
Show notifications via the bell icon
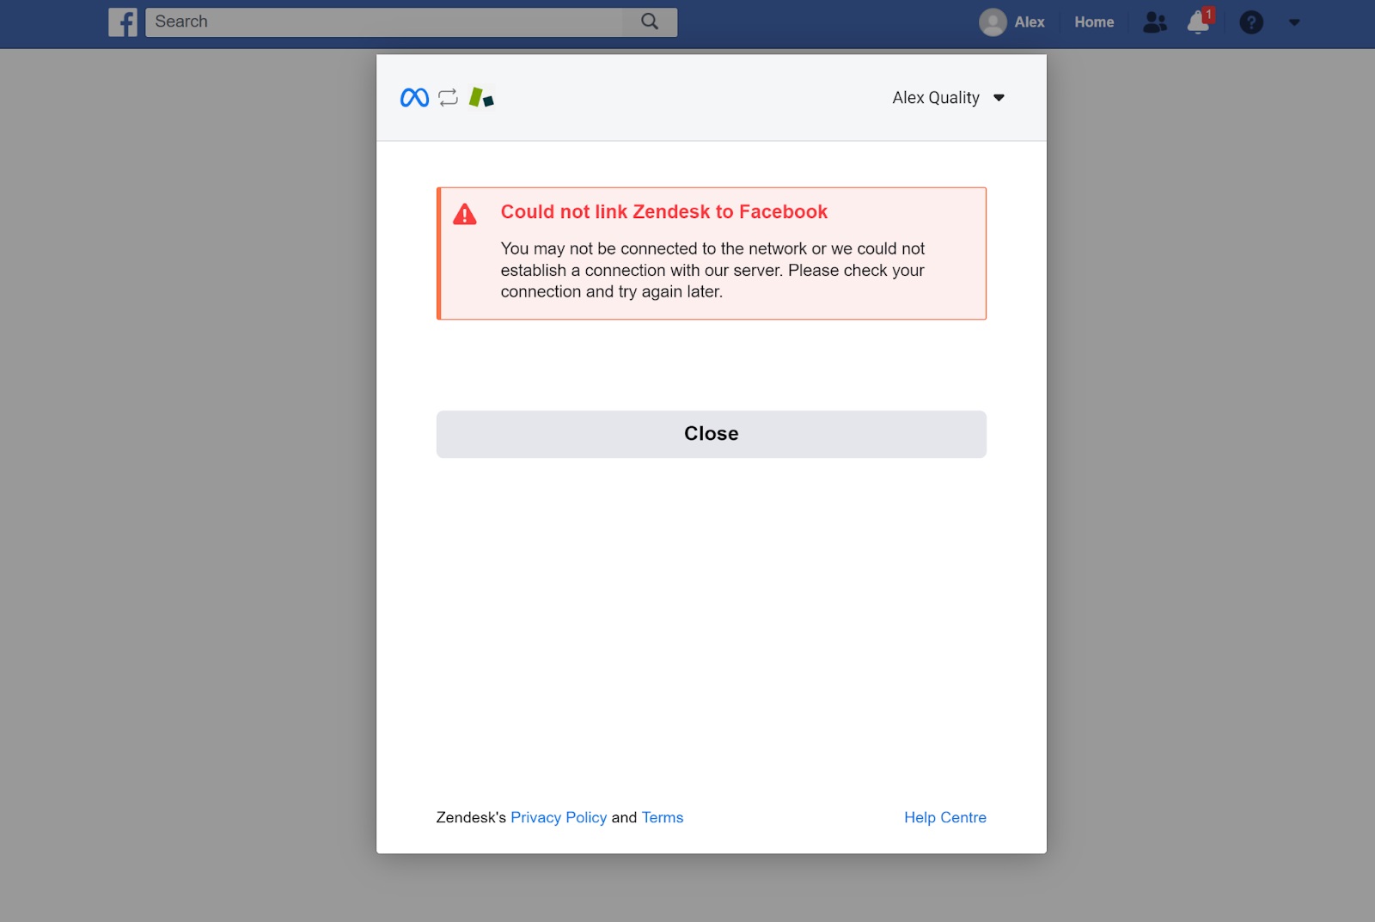(x=1198, y=22)
